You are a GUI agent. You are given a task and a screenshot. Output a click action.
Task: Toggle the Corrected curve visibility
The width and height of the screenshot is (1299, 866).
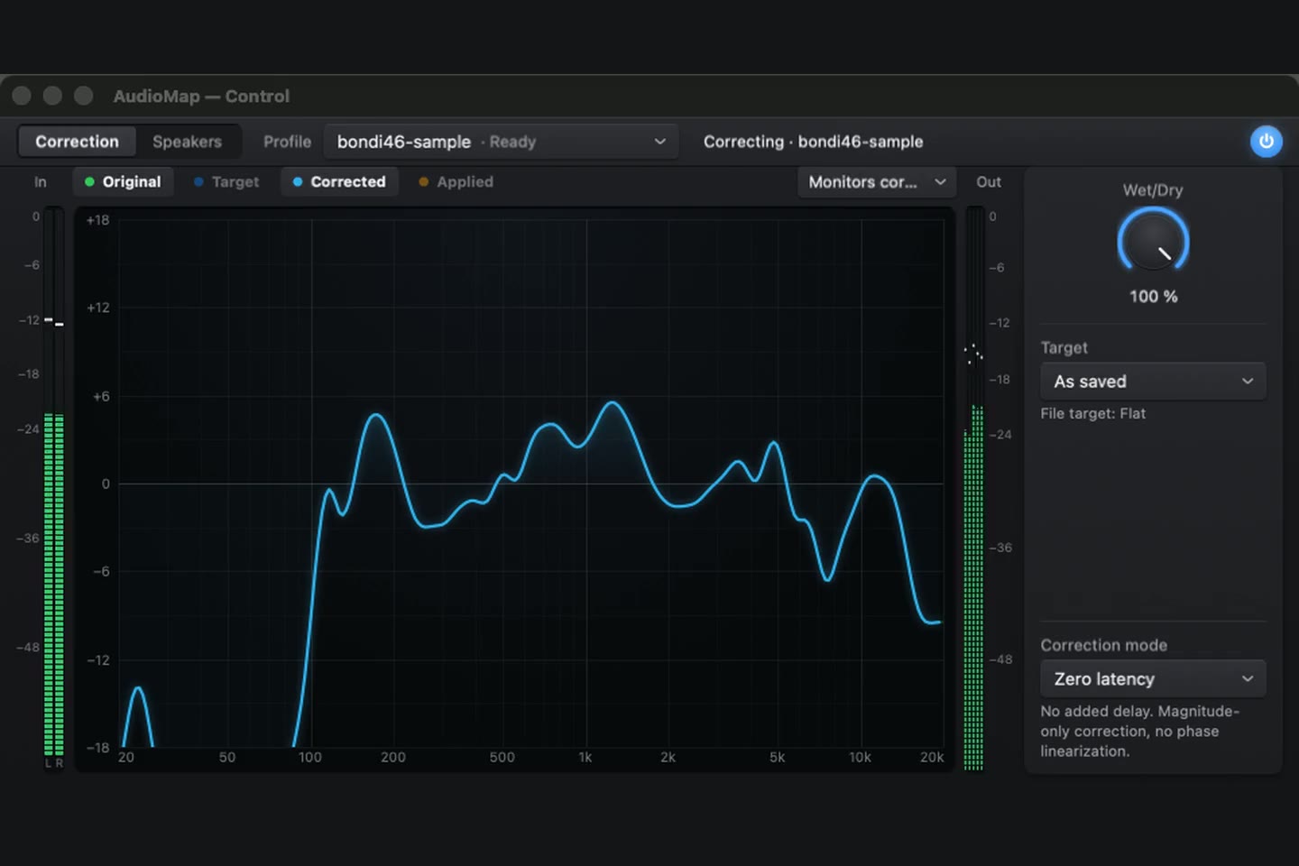pos(339,182)
